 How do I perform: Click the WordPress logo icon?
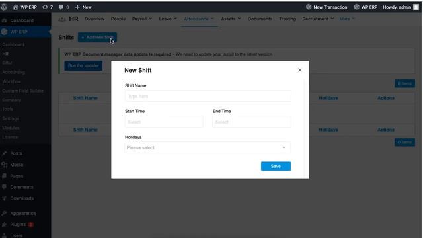pyautogui.click(x=4, y=7)
